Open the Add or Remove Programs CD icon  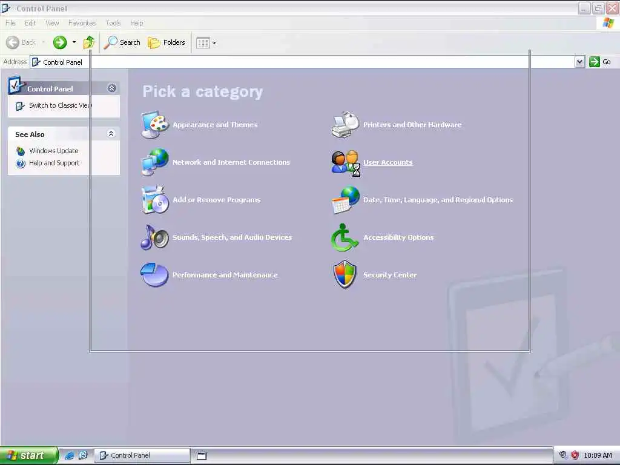154,200
